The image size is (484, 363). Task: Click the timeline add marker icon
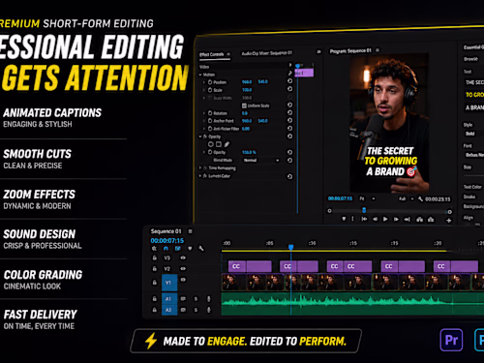pyautogui.click(x=190, y=249)
